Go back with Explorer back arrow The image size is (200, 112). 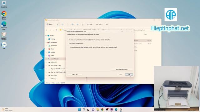coord(47,30)
